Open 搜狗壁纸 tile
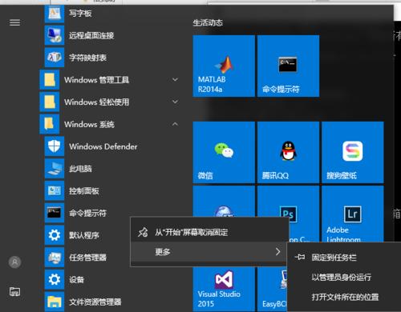This screenshot has height=312, width=401. (353, 152)
